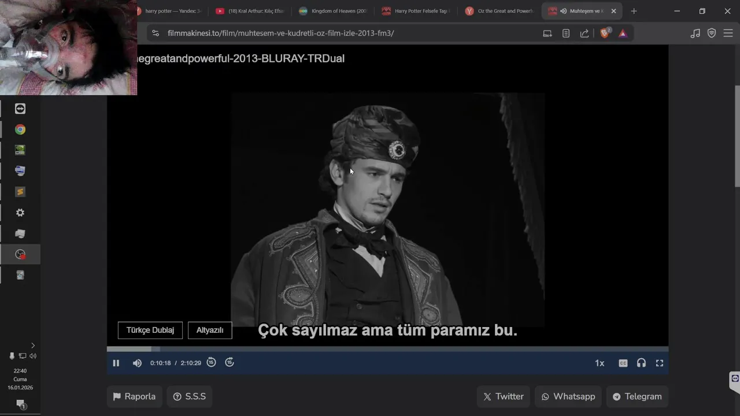This screenshot has height=416, width=740.
Task: Enter fullscreen video mode
Action: 660,363
